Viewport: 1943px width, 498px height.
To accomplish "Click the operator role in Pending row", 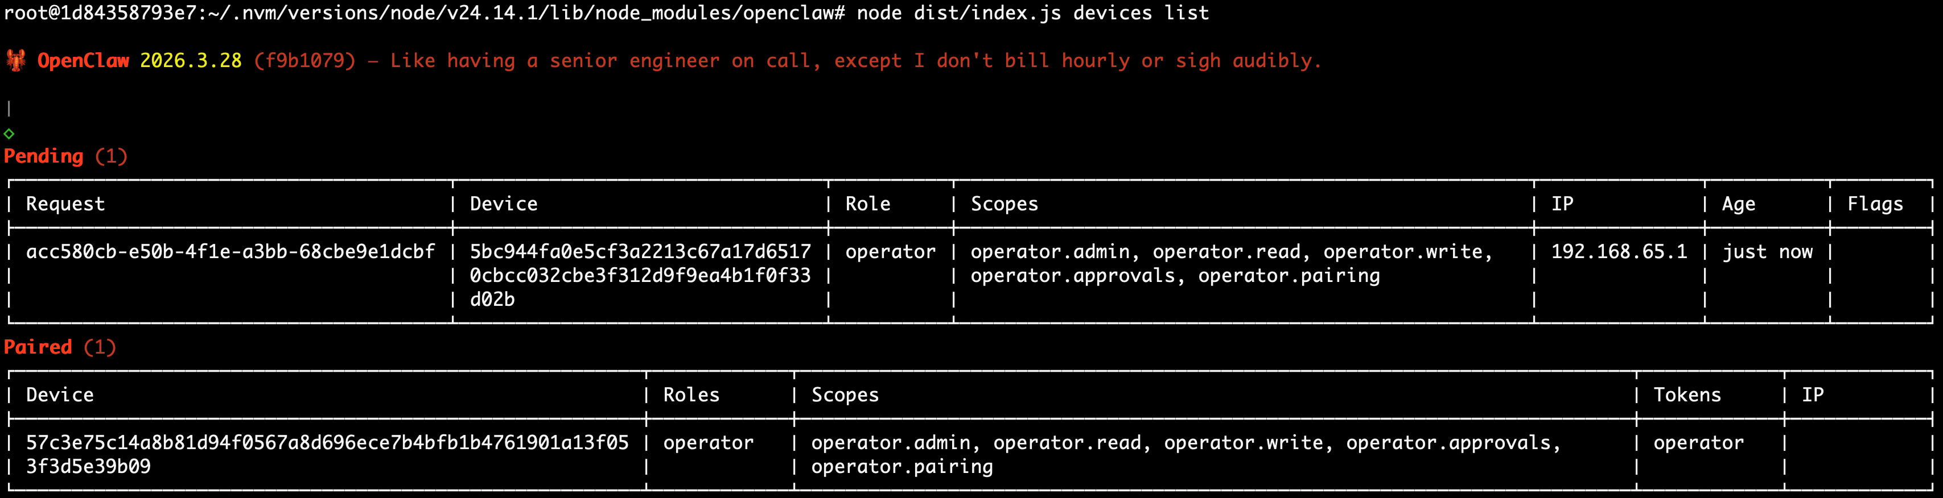I will point(890,252).
